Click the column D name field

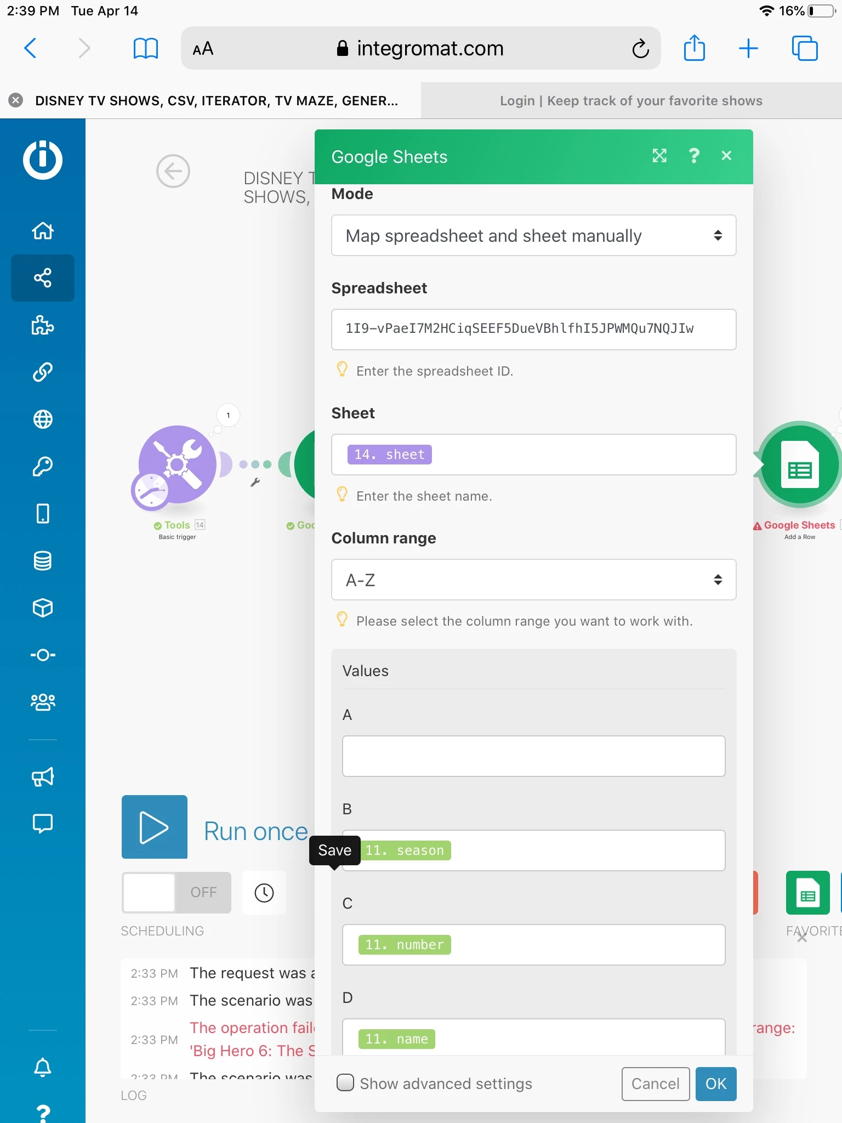534,1037
